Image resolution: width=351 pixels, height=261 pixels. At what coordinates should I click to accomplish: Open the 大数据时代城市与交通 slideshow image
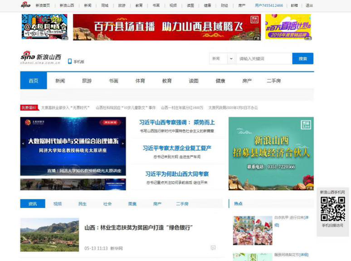pos(73,146)
